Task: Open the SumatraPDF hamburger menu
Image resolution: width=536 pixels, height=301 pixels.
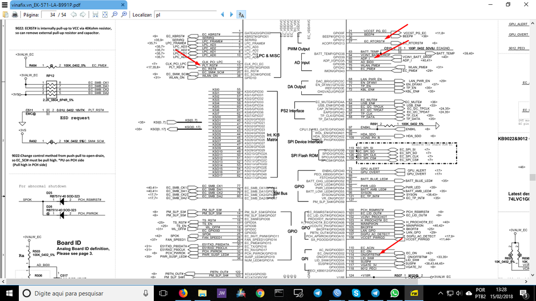Action: pos(5,4)
